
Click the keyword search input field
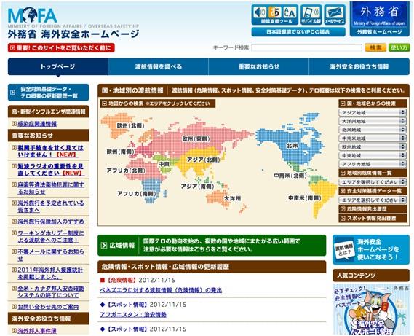pyautogui.click(x=306, y=48)
